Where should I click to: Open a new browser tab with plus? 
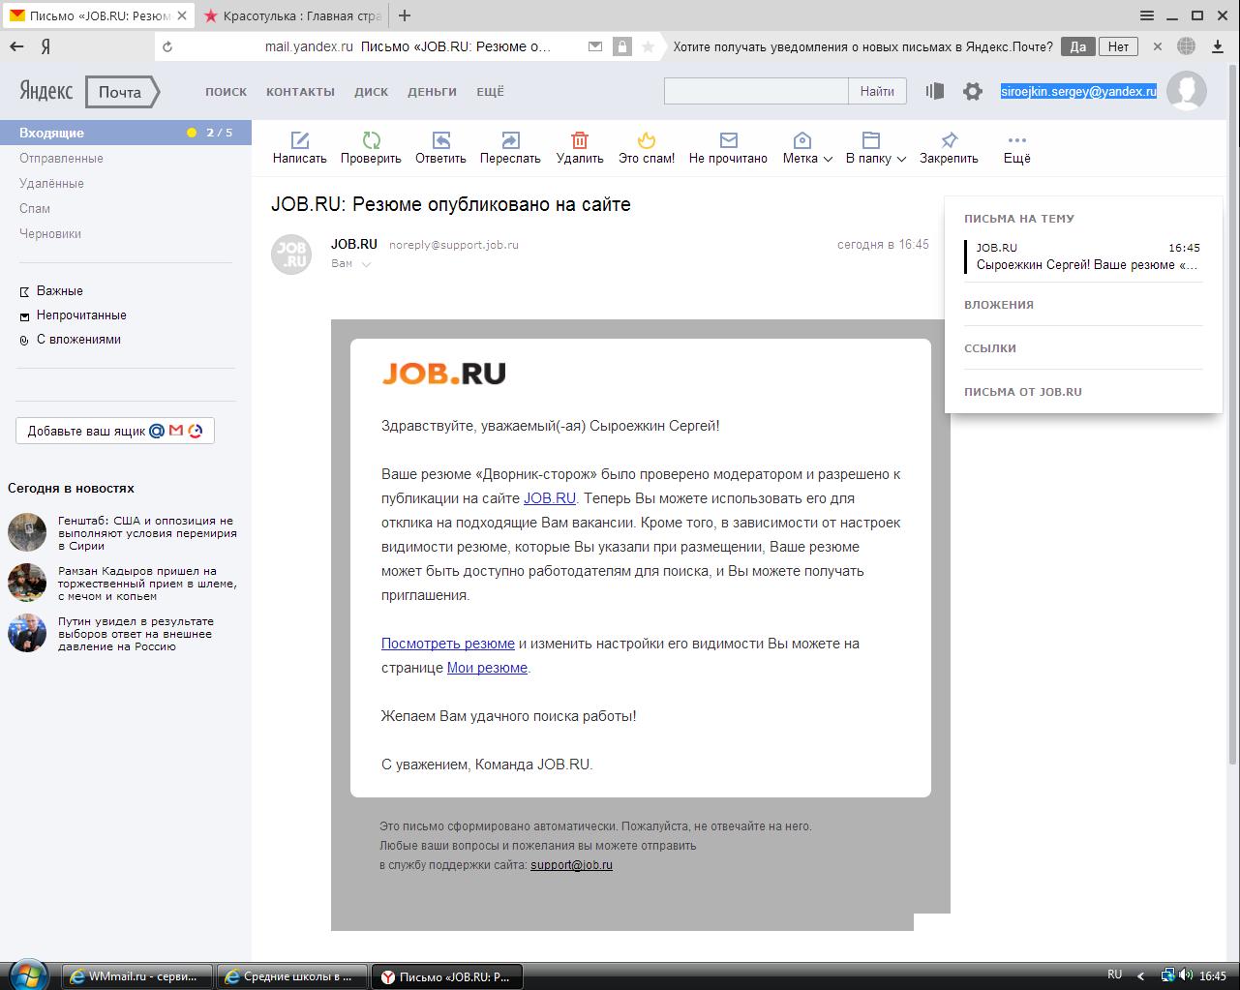tap(405, 15)
